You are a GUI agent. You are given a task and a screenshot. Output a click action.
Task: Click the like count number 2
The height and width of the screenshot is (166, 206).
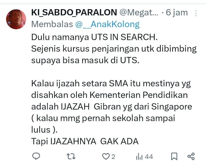tap(113, 157)
